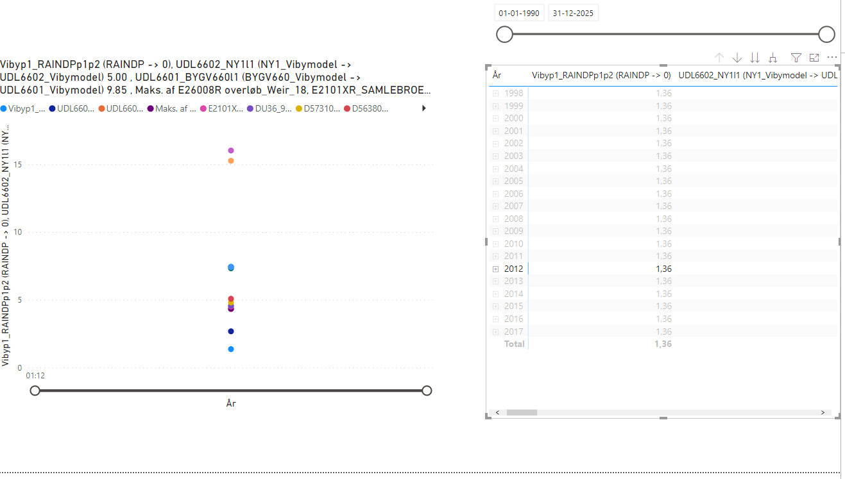Select the dark-blue UDL660 legend entry
The height and width of the screenshot is (479, 845).
(x=72, y=109)
